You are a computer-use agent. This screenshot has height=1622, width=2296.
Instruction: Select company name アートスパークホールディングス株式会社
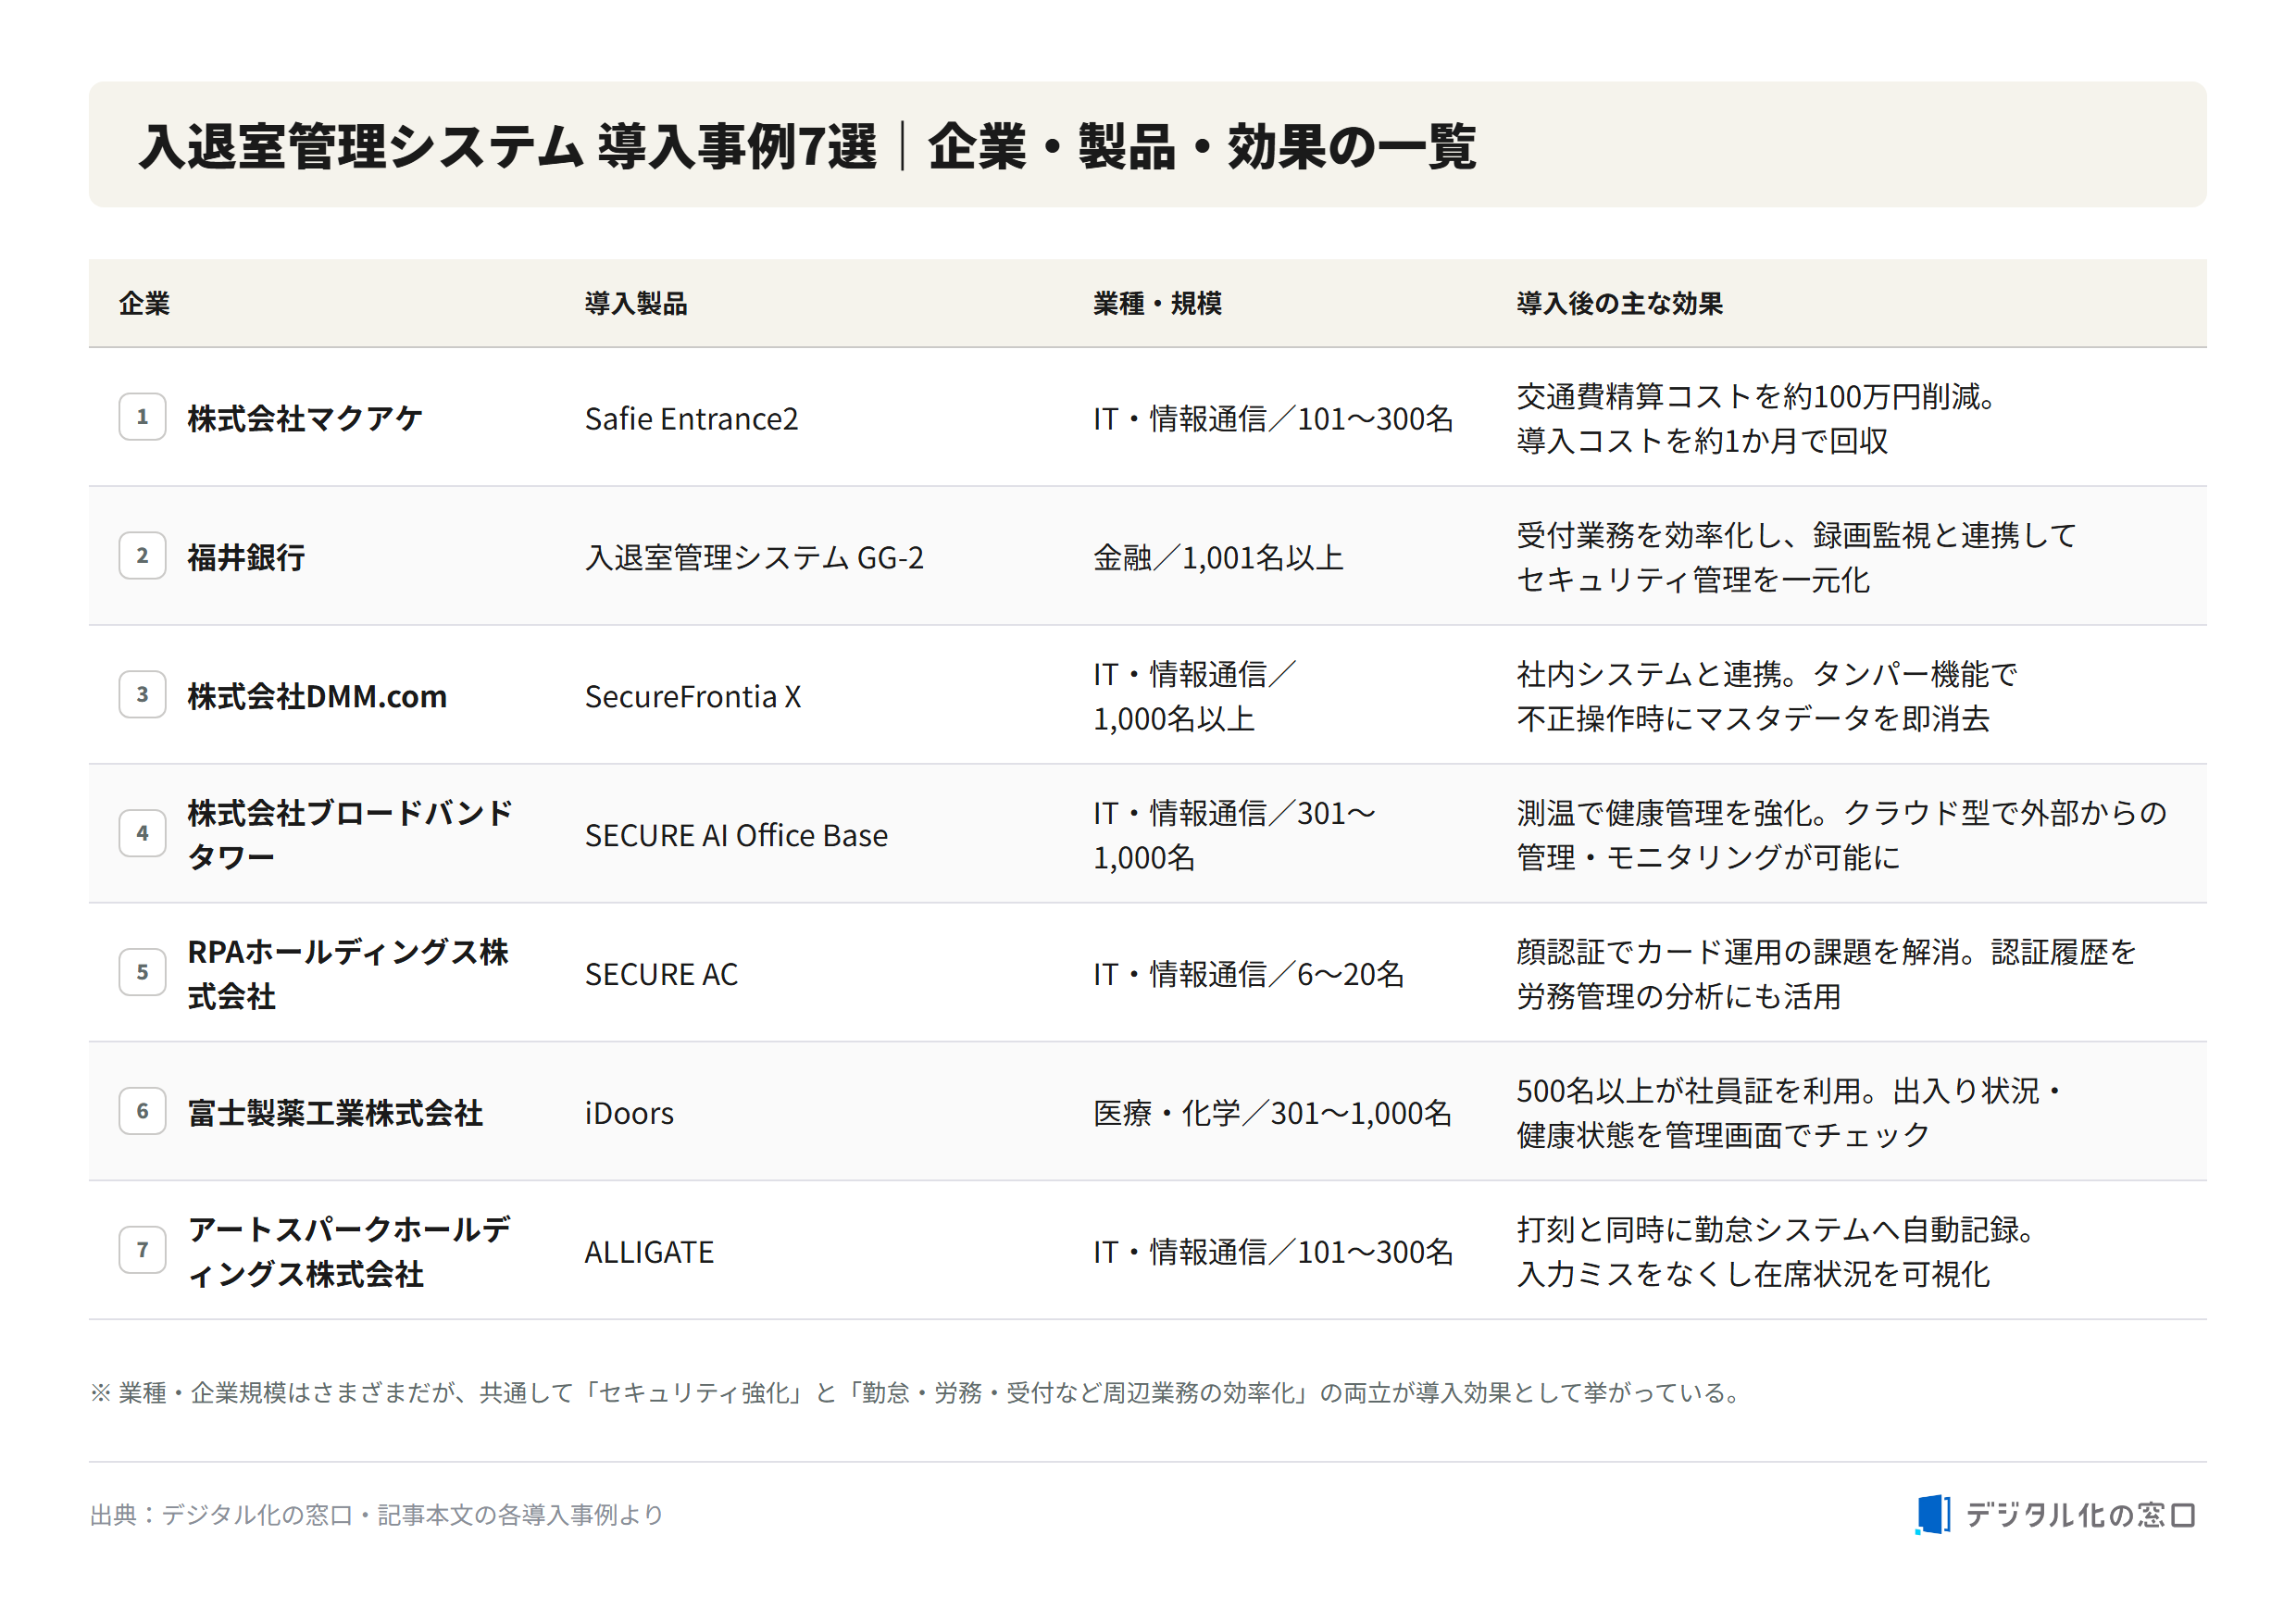point(349,1252)
